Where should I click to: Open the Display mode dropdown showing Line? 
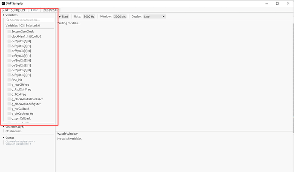click(155, 17)
